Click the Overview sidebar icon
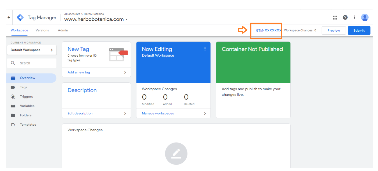The width and height of the screenshot is (378, 171). coord(13,78)
